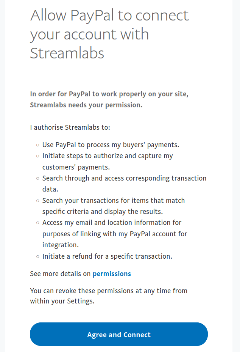Select the page heading about connecting Streamlabs
The image size is (240, 352).
pyautogui.click(x=109, y=34)
